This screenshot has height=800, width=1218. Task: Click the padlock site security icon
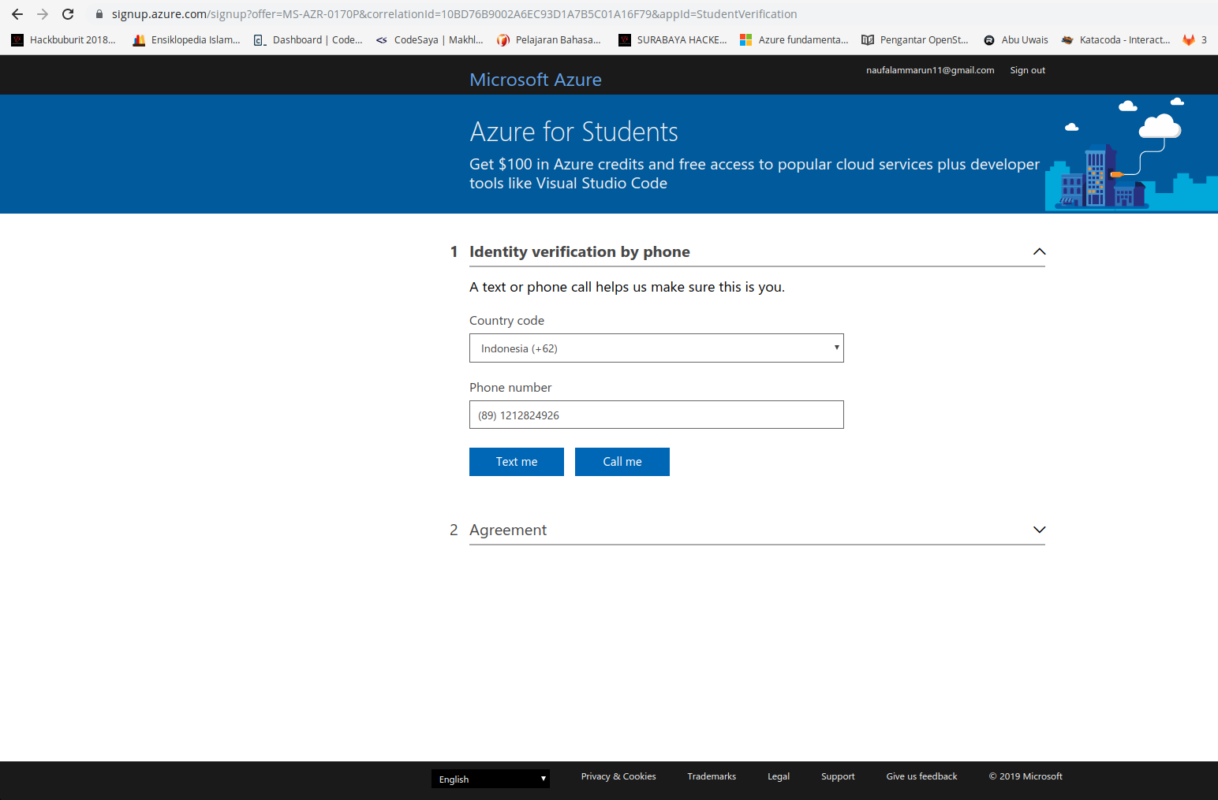[x=99, y=14]
